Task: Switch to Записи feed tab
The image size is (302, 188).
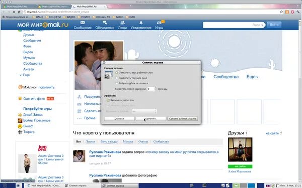Action: [91, 141]
